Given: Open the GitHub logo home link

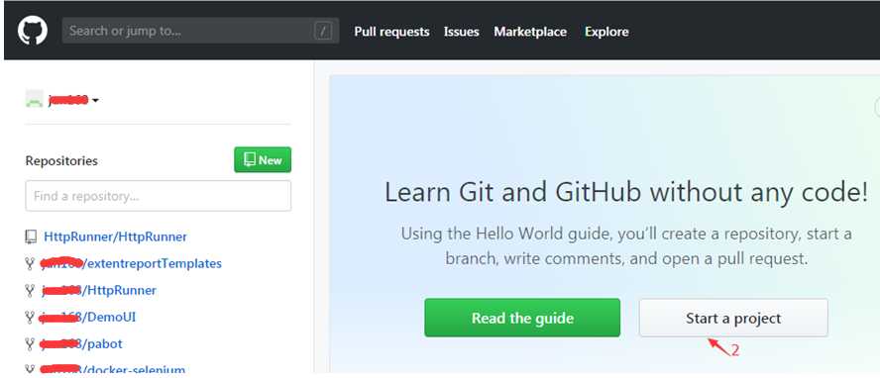Looking at the screenshot, I should point(33,31).
